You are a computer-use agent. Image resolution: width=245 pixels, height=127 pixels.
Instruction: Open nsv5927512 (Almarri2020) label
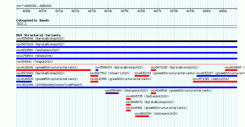110,73
